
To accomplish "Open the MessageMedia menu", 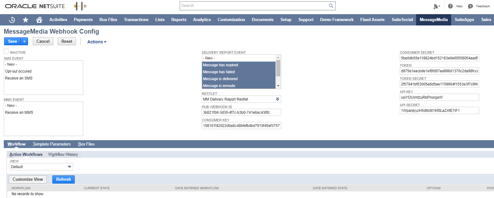I will click(433, 20).
